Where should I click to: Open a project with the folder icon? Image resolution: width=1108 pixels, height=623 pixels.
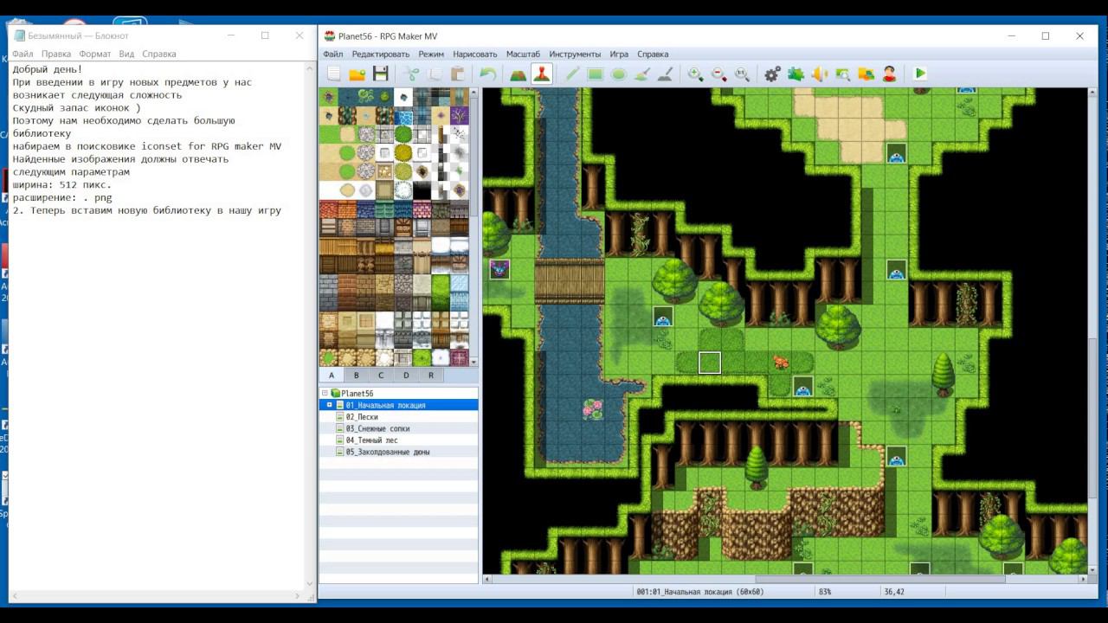click(x=357, y=74)
